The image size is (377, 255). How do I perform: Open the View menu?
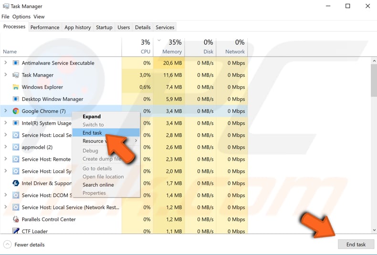[39, 17]
